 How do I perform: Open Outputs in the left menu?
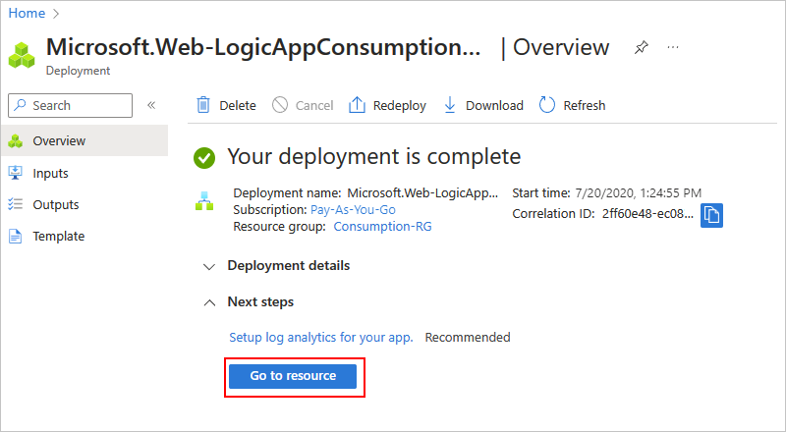click(x=55, y=204)
